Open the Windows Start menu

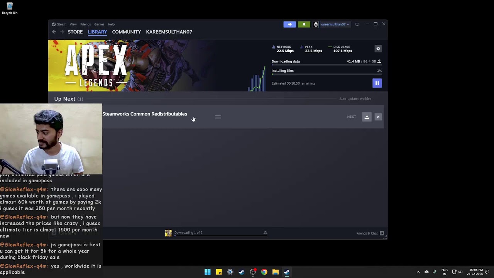208,272
